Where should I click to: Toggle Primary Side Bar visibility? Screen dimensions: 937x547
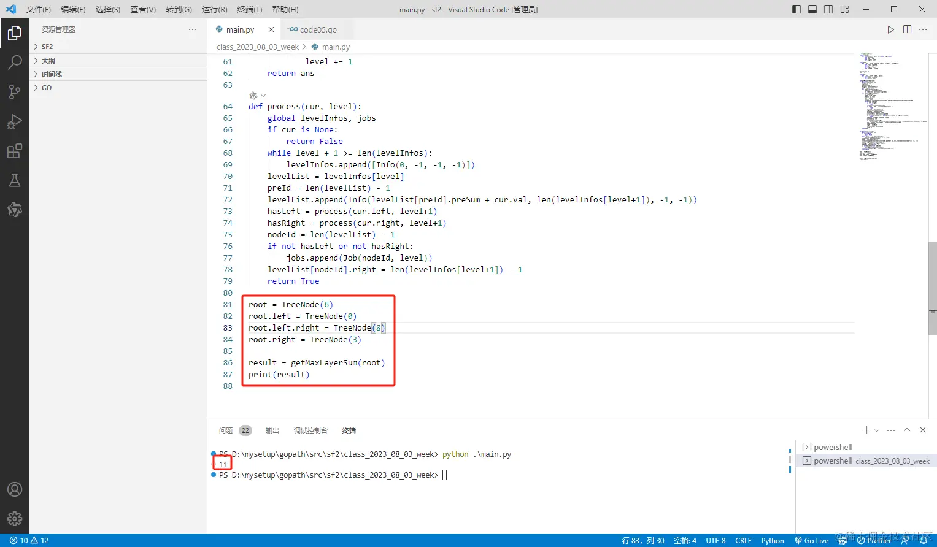click(796, 9)
